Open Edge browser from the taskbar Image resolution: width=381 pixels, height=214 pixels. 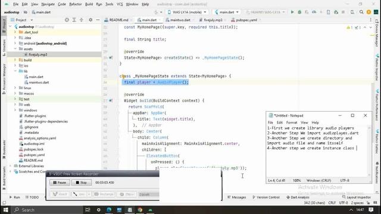tap(108, 210)
